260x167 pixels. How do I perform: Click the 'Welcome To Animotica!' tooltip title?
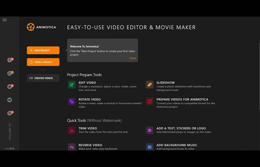click(84, 46)
